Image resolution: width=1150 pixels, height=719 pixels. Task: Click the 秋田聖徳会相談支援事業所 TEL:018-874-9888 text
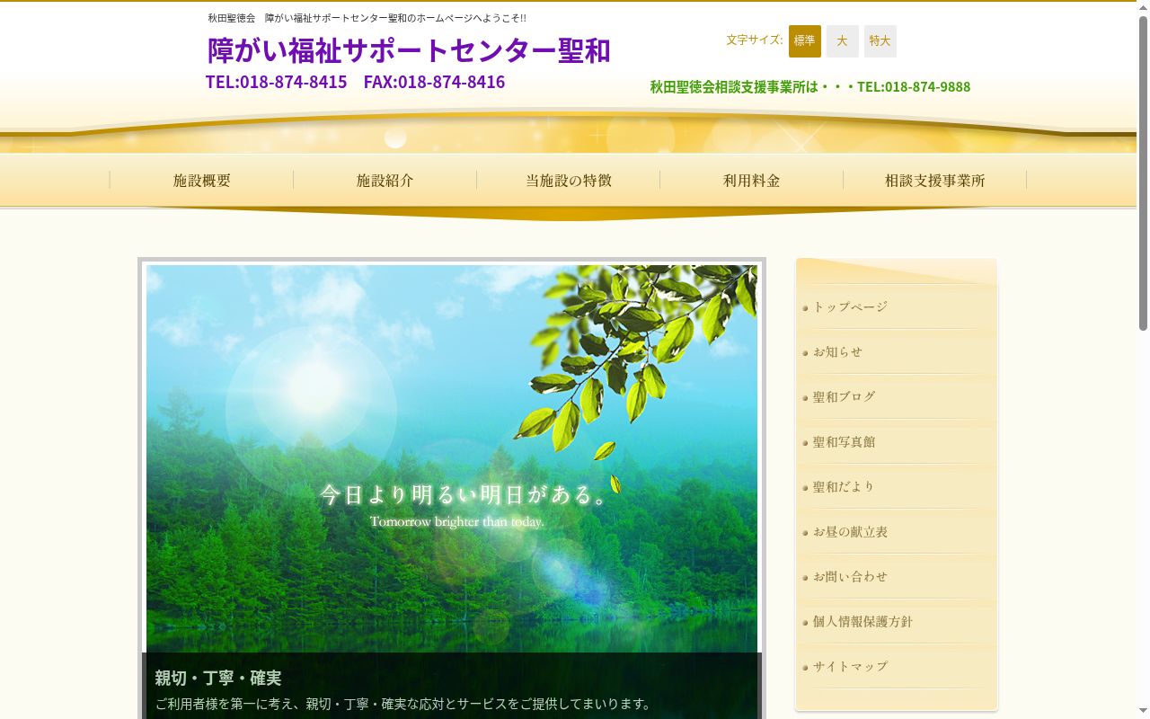[x=810, y=87]
